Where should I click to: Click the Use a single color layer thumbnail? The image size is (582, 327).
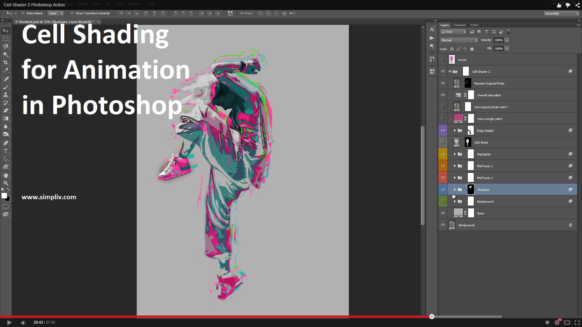[x=458, y=118]
